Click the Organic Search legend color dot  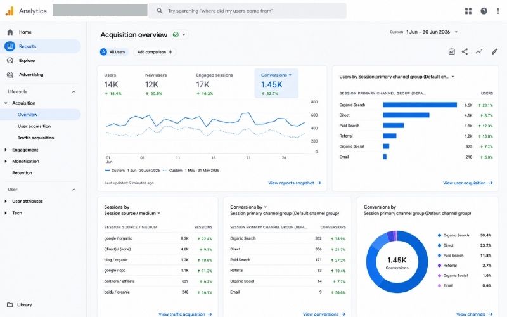coord(439,235)
